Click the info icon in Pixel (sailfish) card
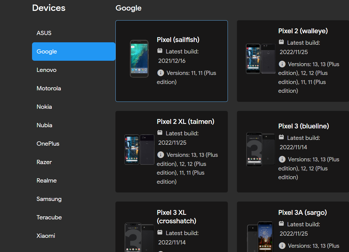Viewport: 349px width, 252px height. pos(161,73)
